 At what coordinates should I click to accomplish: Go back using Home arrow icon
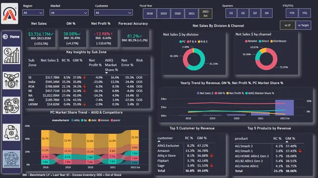coord(5,37)
